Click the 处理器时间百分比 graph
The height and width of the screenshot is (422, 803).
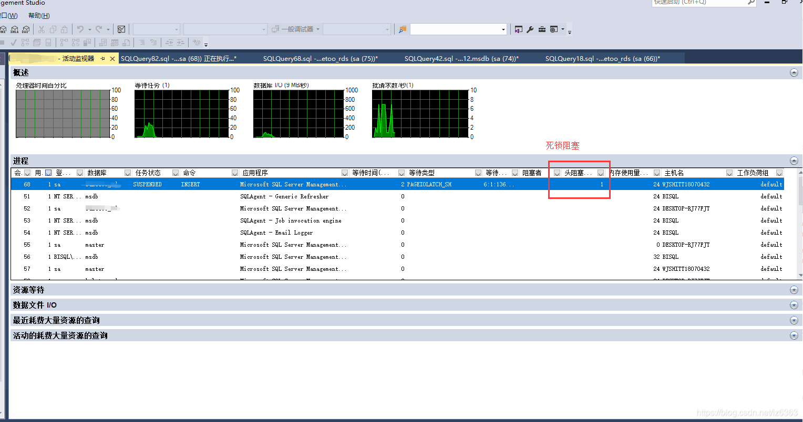tap(62, 113)
